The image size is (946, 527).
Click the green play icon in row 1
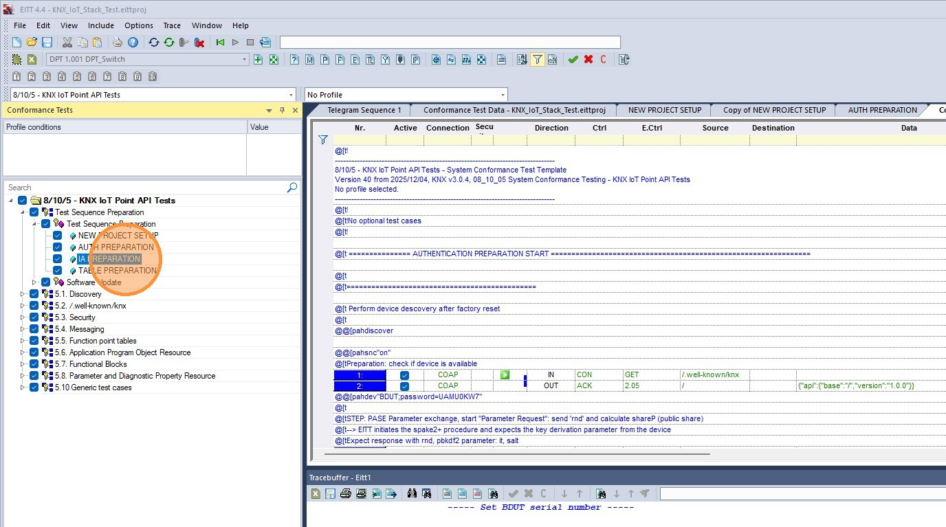click(x=505, y=375)
